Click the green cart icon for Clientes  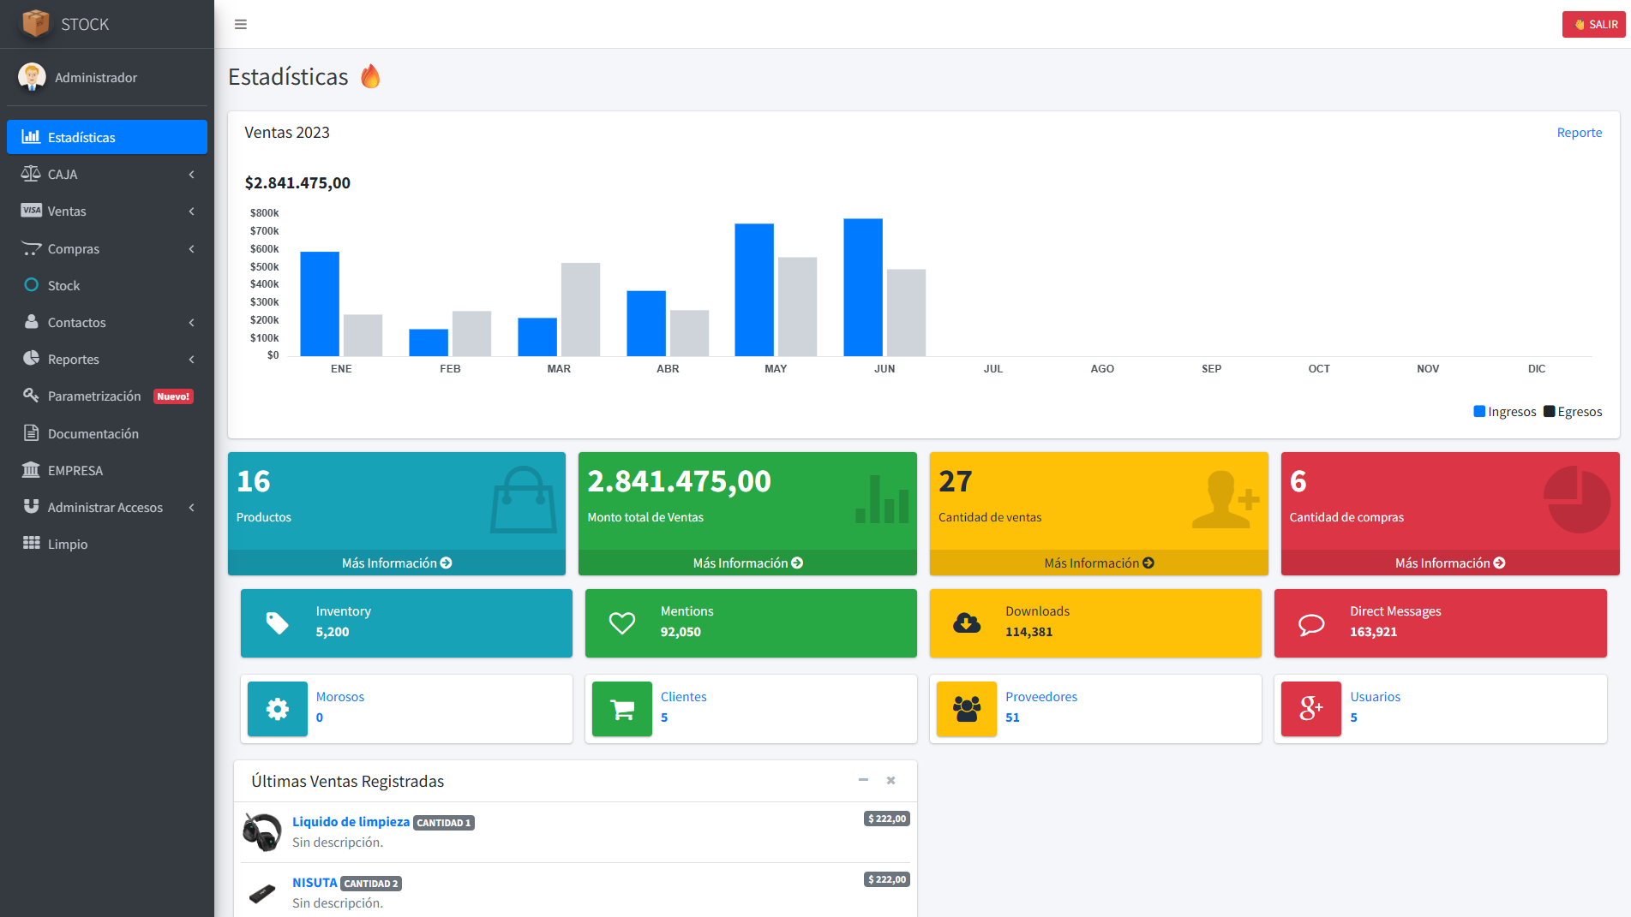[621, 709]
